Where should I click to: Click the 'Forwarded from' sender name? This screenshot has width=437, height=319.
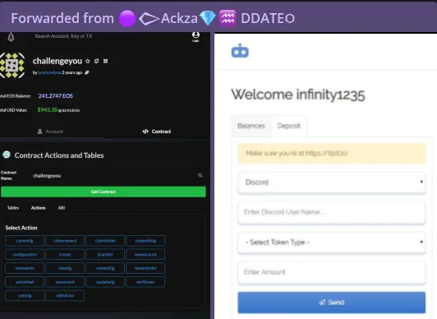pyautogui.click(x=206, y=18)
